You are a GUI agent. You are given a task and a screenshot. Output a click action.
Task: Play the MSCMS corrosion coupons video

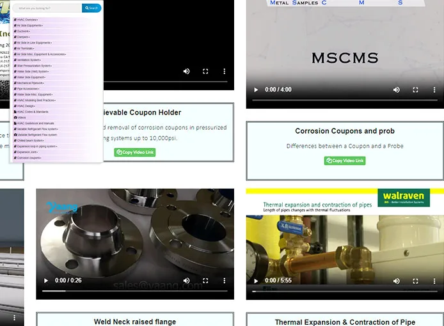[x=257, y=89]
